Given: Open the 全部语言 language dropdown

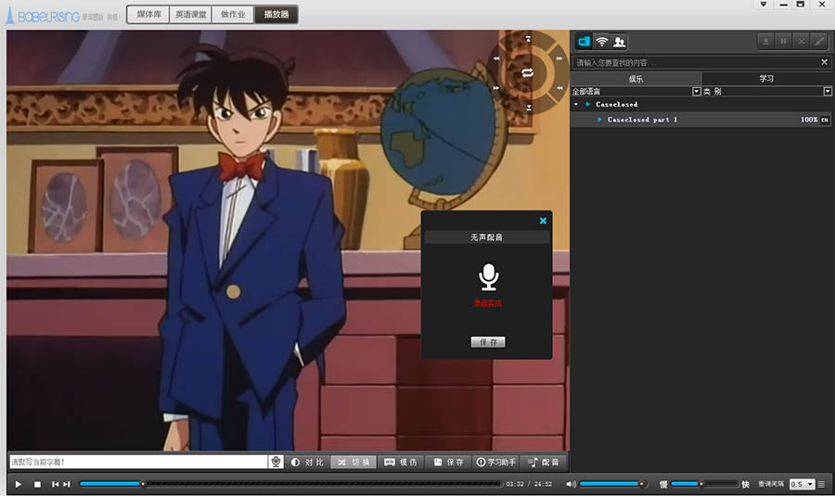Looking at the screenshot, I should pos(696,92).
